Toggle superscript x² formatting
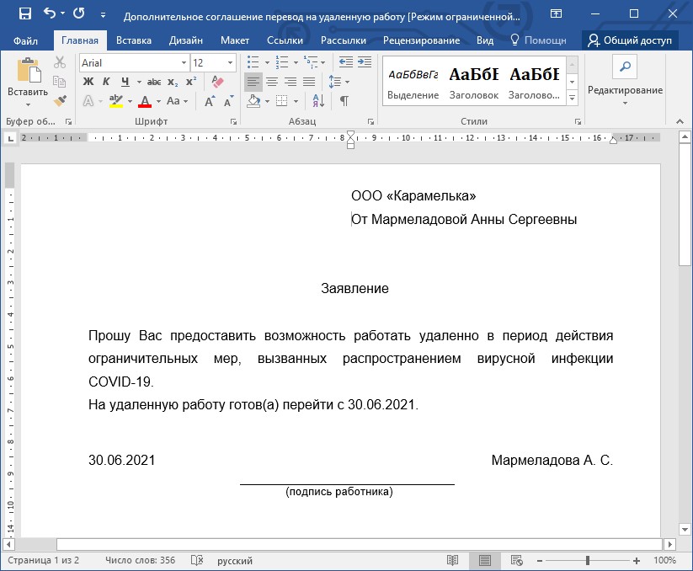This screenshot has height=571, width=693. [191, 82]
